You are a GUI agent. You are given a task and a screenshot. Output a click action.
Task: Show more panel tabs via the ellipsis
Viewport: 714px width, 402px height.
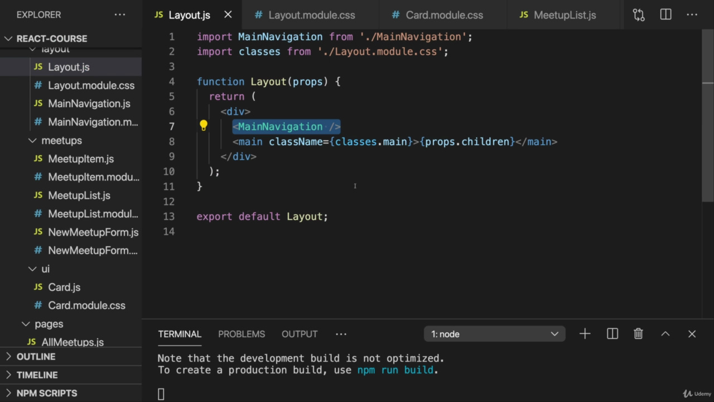[x=341, y=334]
